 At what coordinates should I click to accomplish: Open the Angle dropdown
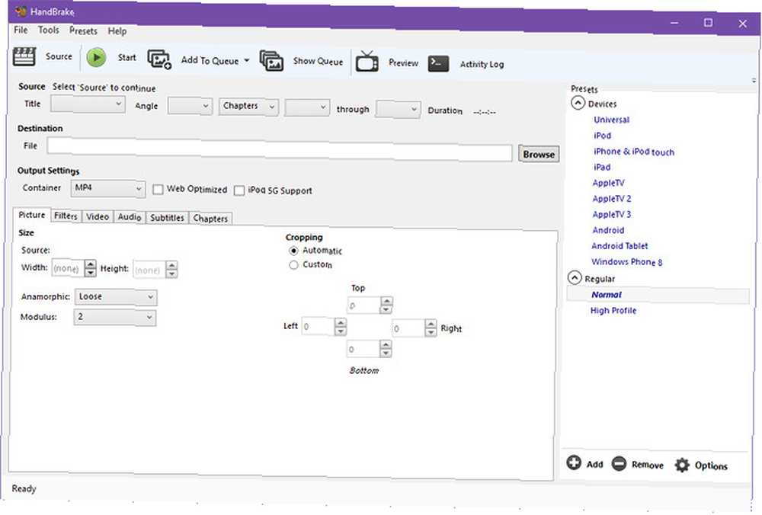pos(190,106)
